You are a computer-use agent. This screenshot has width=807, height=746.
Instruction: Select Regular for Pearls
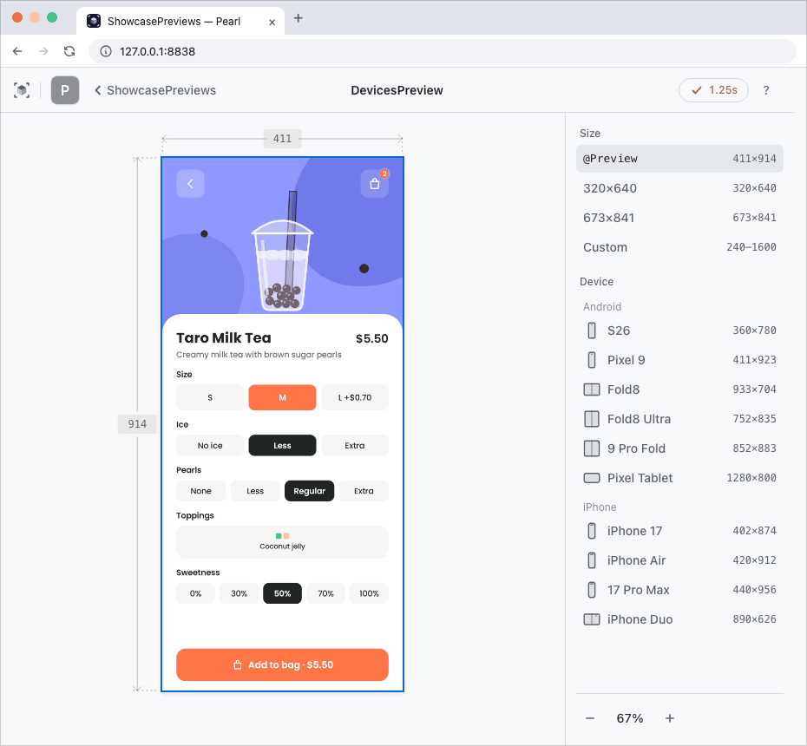point(309,491)
